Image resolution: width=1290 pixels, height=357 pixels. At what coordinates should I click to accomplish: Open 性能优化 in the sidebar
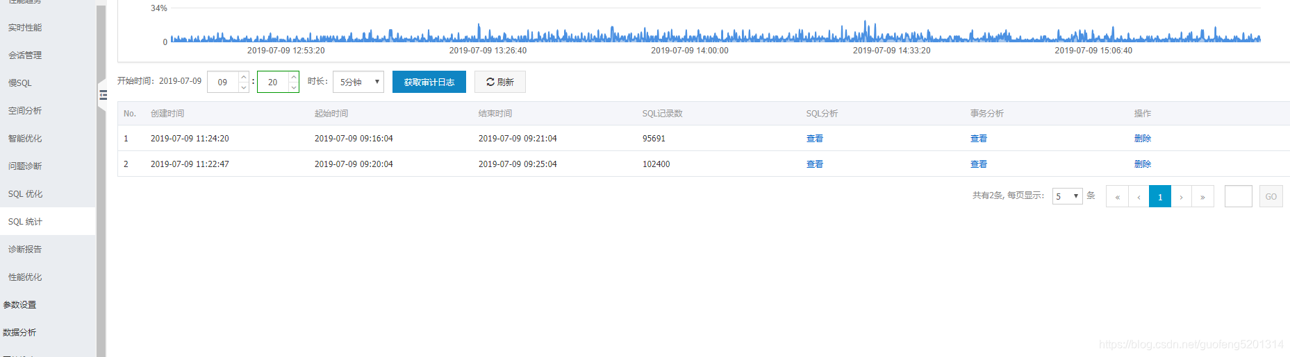pos(25,277)
